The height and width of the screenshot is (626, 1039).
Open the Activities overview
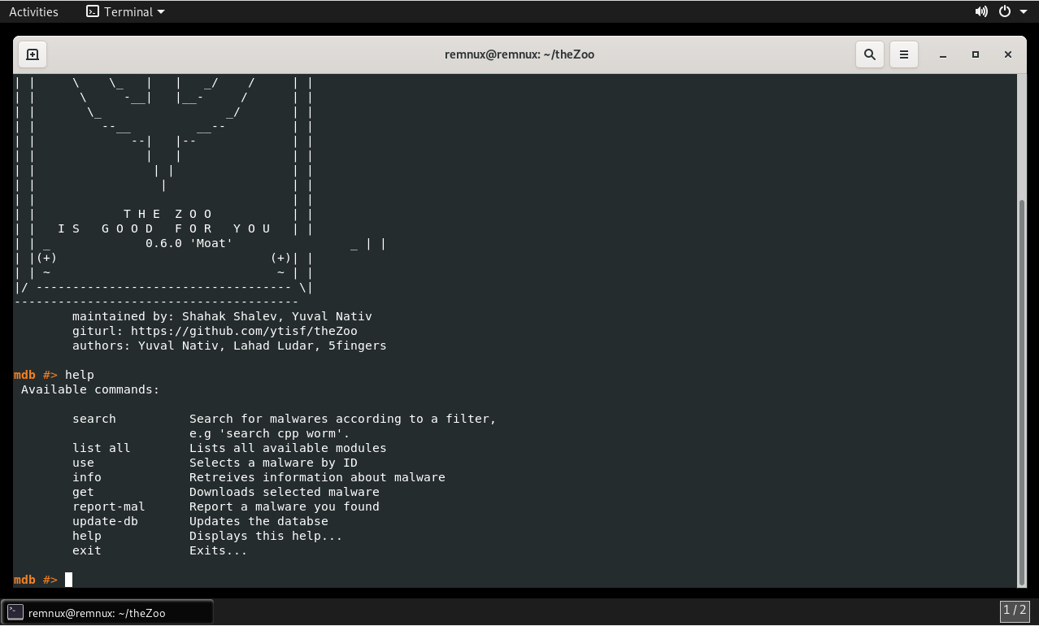33,11
